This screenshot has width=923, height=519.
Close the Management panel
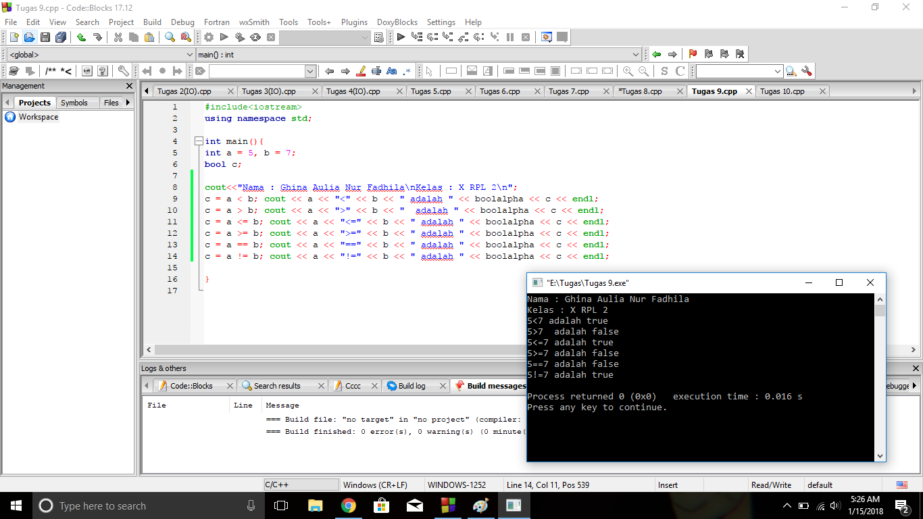pos(130,86)
